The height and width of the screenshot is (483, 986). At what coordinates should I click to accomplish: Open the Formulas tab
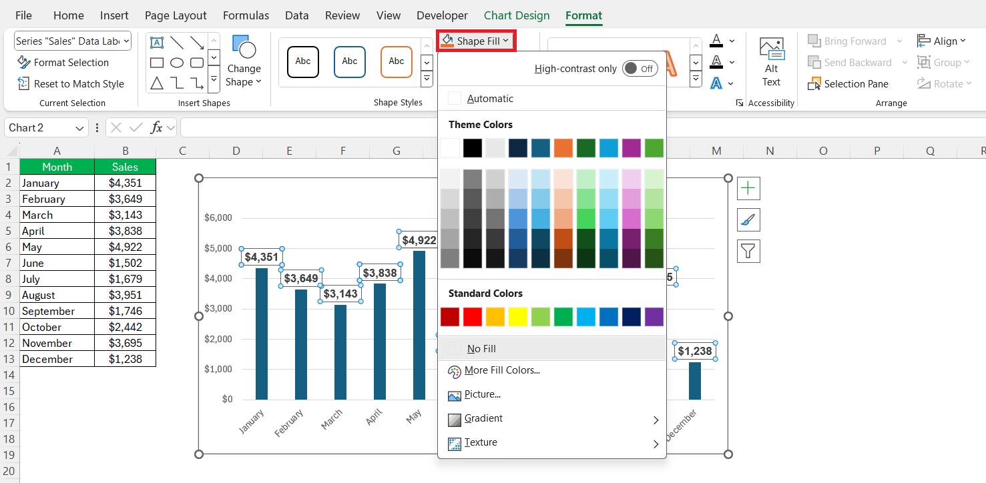tap(246, 15)
